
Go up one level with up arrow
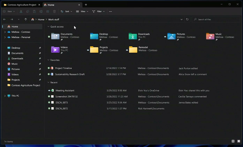click(x=25, y=19)
